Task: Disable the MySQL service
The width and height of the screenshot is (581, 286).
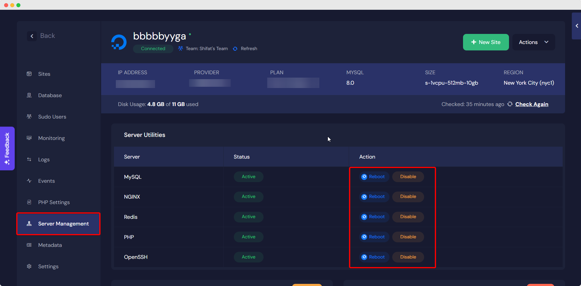Action: 408,177
